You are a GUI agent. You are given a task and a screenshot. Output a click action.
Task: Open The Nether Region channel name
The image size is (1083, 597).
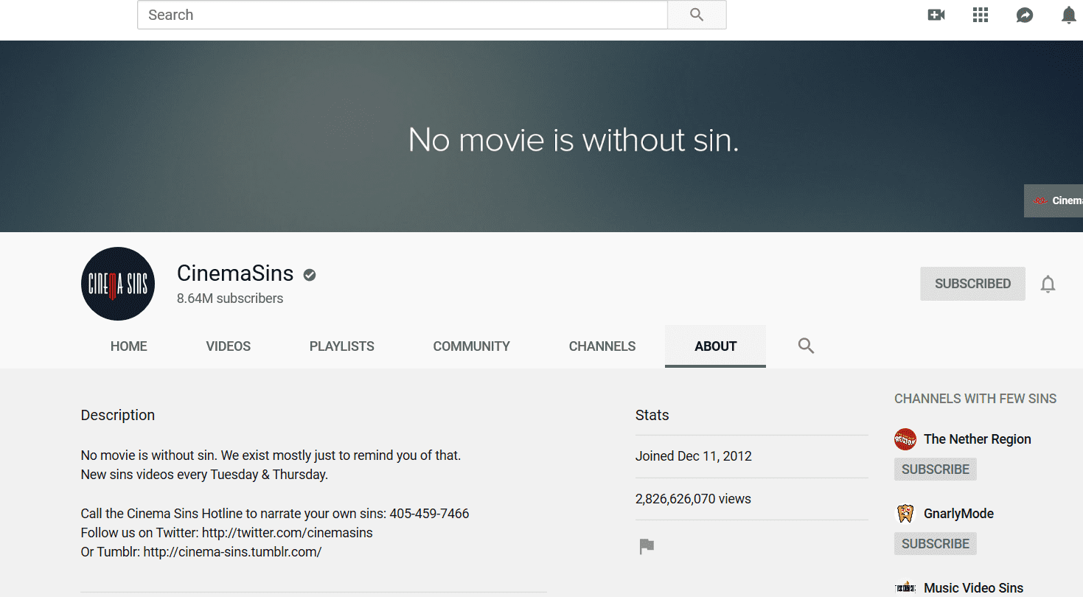click(x=978, y=439)
